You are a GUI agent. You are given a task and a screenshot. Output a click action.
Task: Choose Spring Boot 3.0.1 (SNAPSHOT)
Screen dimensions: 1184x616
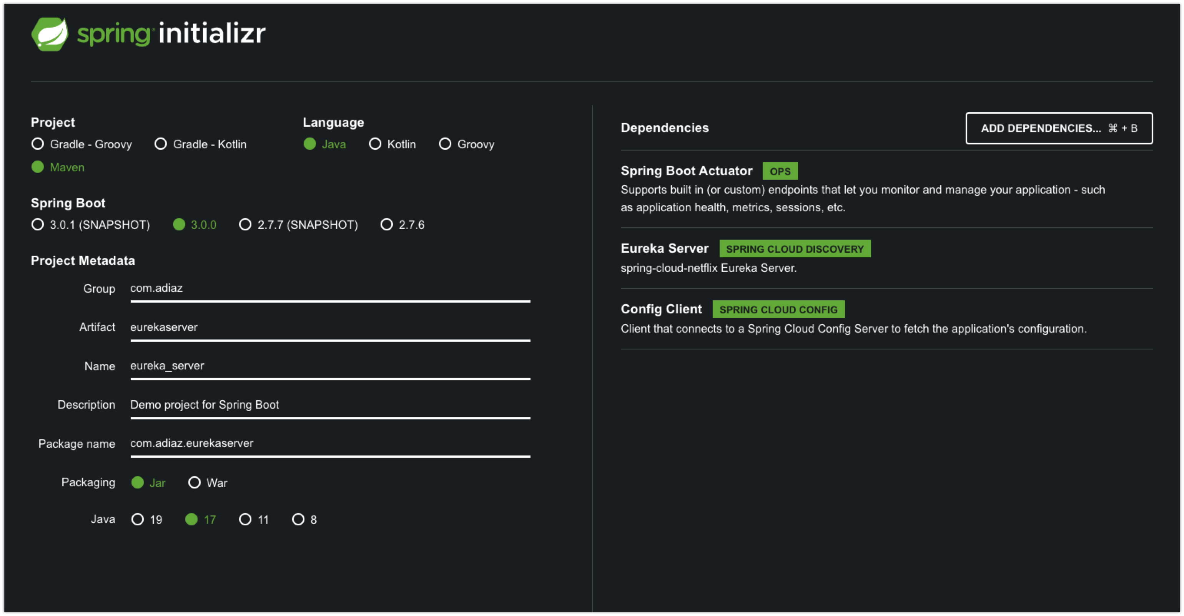click(91, 225)
